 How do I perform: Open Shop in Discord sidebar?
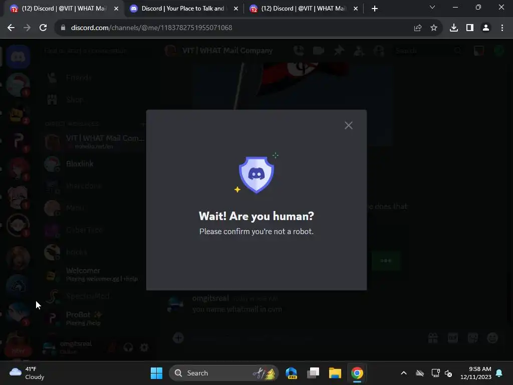94,100
